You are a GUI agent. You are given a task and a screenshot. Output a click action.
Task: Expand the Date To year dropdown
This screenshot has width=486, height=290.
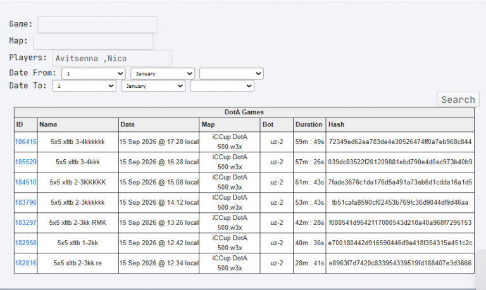[222, 86]
